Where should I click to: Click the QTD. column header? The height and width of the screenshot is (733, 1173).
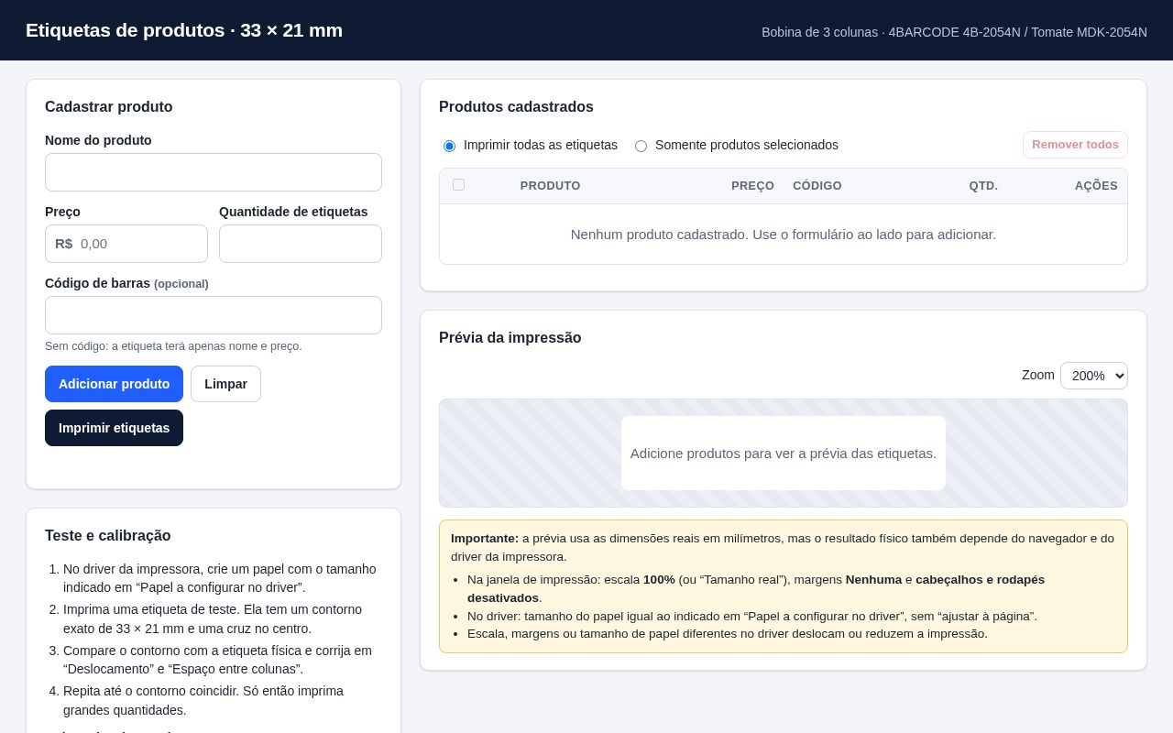pyautogui.click(x=983, y=186)
